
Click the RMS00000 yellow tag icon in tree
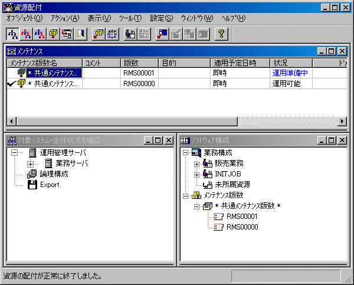[219, 227]
